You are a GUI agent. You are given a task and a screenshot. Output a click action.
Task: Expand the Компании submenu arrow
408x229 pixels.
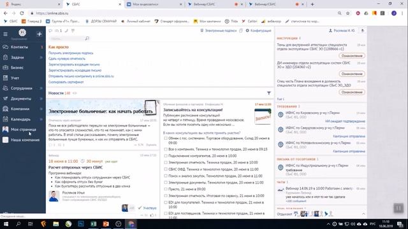(x=41, y=109)
